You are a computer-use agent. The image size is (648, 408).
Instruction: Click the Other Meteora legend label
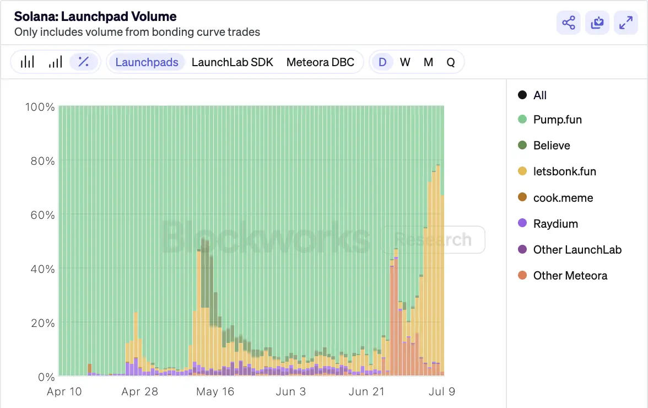pyautogui.click(x=570, y=275)
